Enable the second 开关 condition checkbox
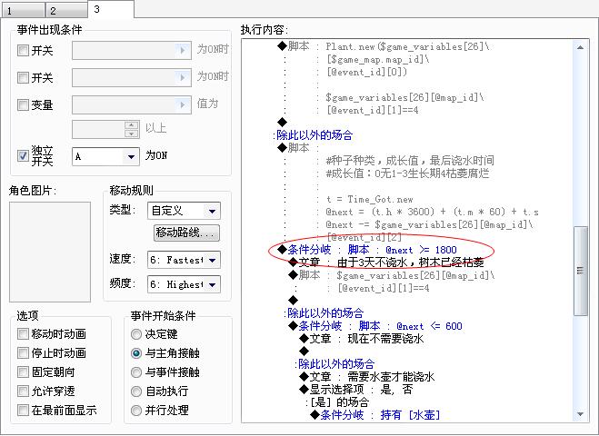 [x=23, y=78]
